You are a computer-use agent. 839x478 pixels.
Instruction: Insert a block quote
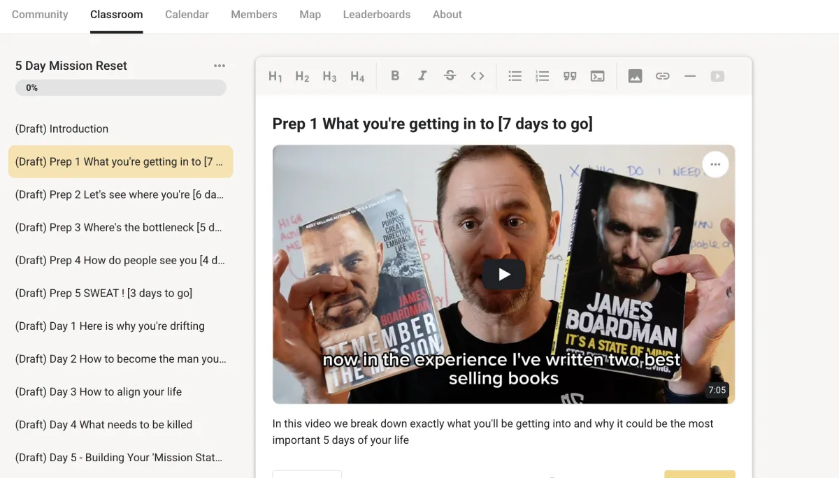570,76
